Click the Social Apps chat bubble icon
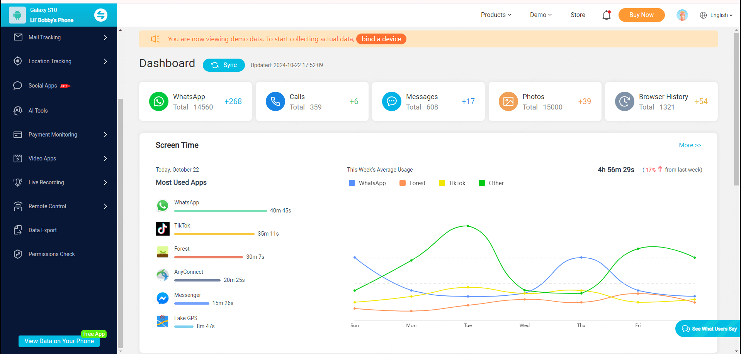This screenshot has height=354, width=741. pos(18,85)
